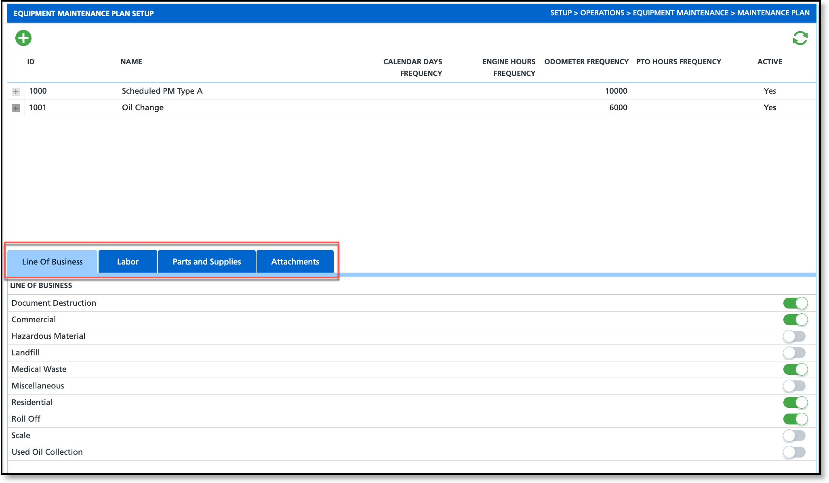Viewport: 829px width, 483px height.
Task: Click the NAME column header
Action: pyautogui.click(x=131, y=62)
